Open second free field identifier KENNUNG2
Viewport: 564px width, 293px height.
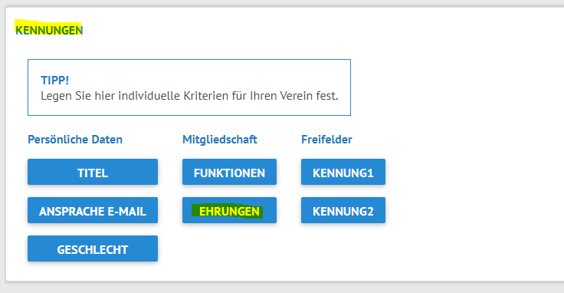click(343, 210)
